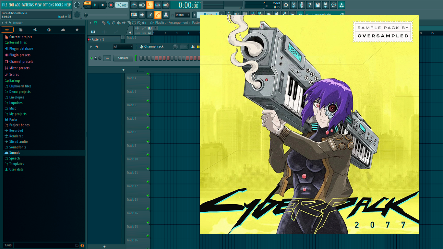Open the TOOLS menu
The image size is (443, 249).
click(x=59, y=5)
